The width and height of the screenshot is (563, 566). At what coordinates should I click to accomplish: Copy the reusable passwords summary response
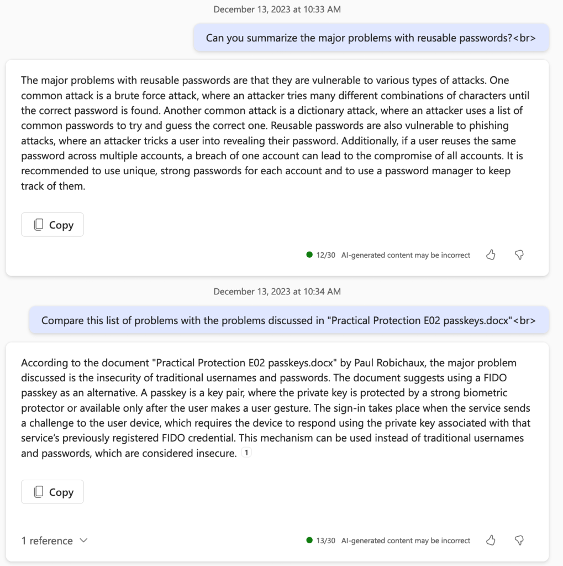click(x=52, y=225)
